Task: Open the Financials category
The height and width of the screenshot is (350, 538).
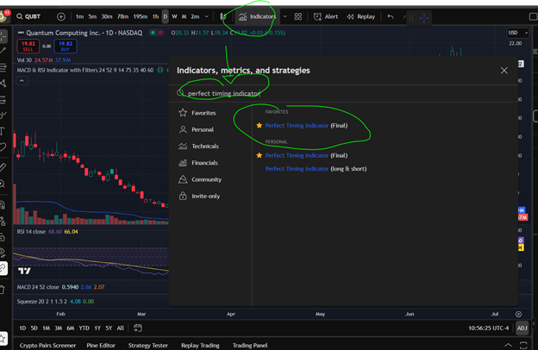Action: [198, 163]
